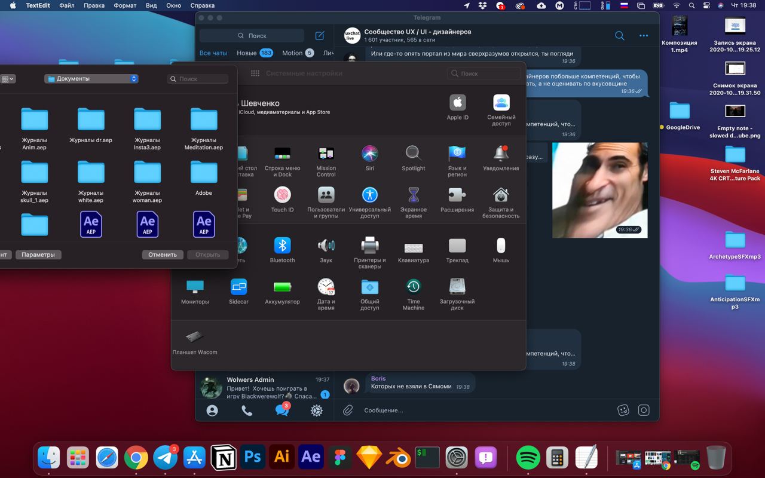Click Параметры button in file dialog
The image size is (765, 478).
tap(38, 255)
